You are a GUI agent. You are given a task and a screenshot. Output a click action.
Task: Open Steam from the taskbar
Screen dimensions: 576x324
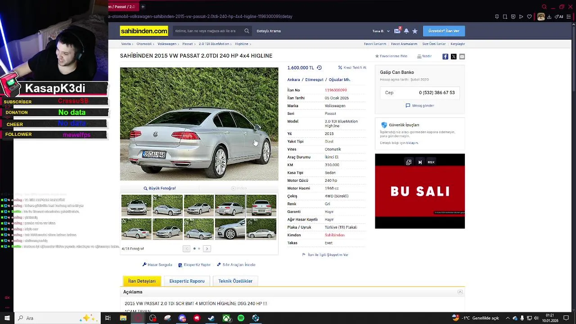211,318
